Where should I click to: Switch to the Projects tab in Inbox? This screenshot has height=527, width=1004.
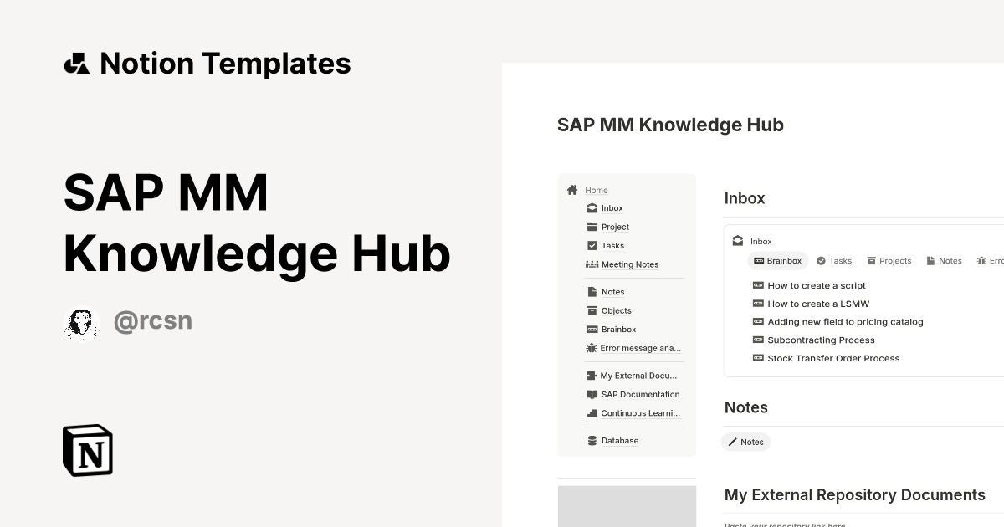click(x=889, y=260)
